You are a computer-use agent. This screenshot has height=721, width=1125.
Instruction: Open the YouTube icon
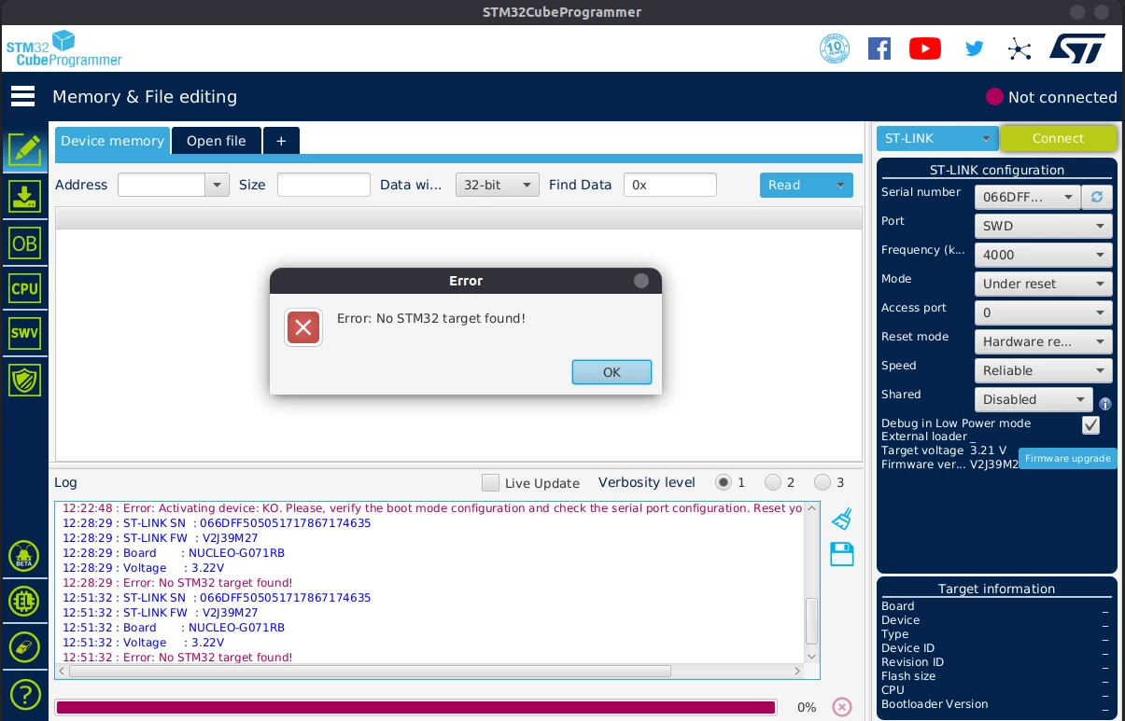click(925, 49)
